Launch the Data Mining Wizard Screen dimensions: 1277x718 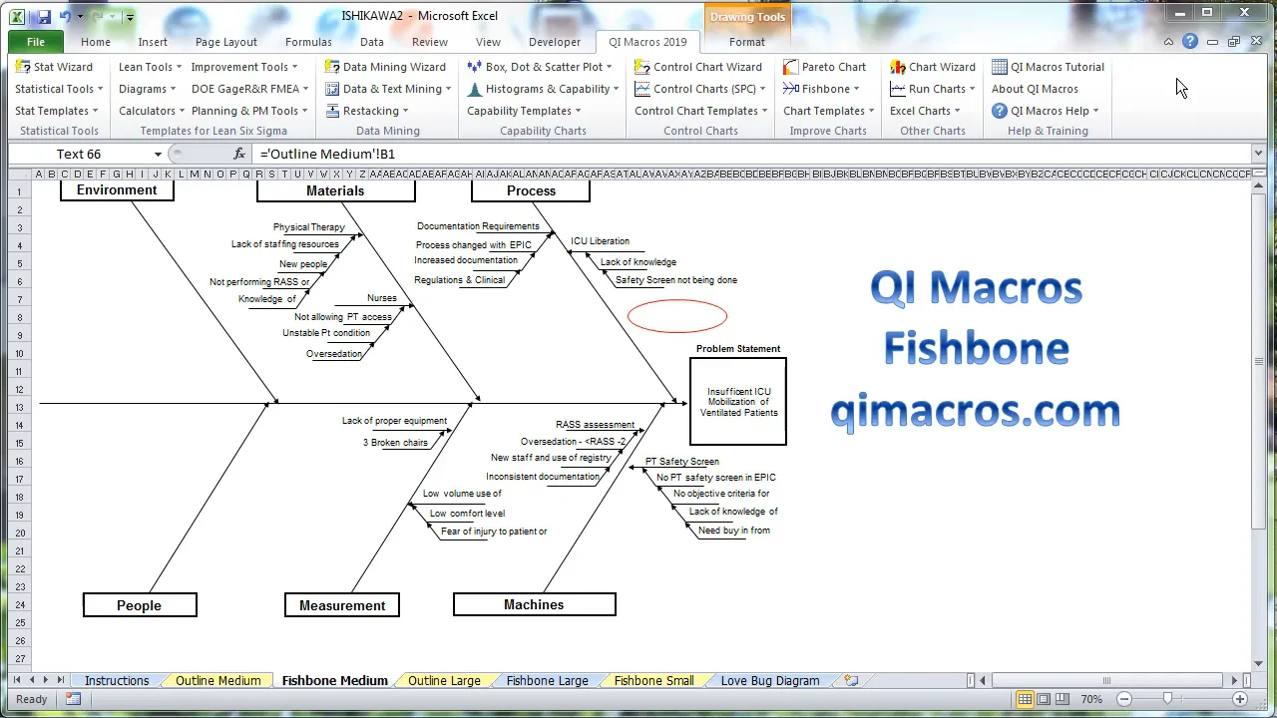[385, 67]
